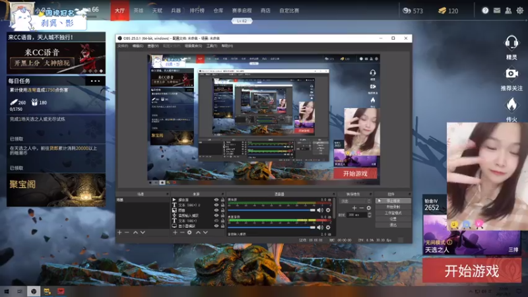Screen dimensions: 528x297
Task: Click the gold ingot currency icon
Action: (x=442, y=11)
